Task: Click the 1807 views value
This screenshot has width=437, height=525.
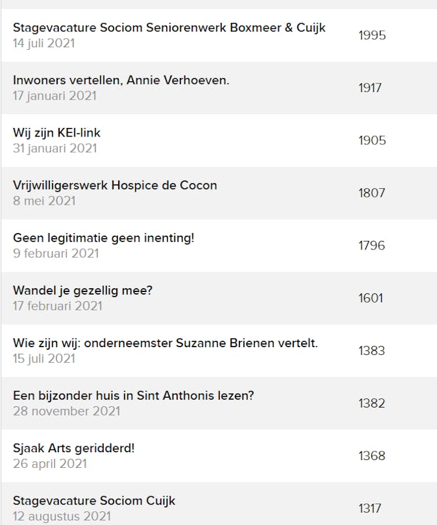Action: coord(371,193)
